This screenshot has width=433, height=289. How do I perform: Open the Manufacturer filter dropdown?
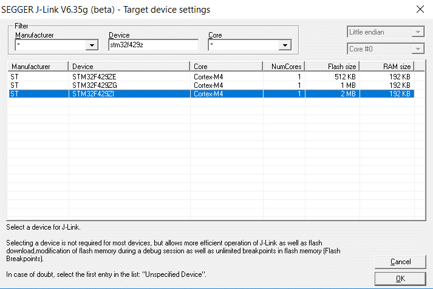coord(92,45)
